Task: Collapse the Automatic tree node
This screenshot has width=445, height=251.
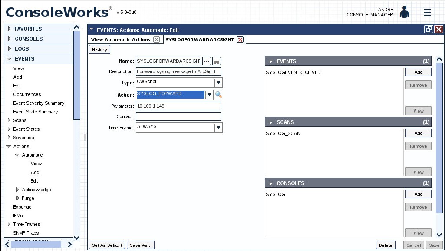Action: (x=17, y=155)
